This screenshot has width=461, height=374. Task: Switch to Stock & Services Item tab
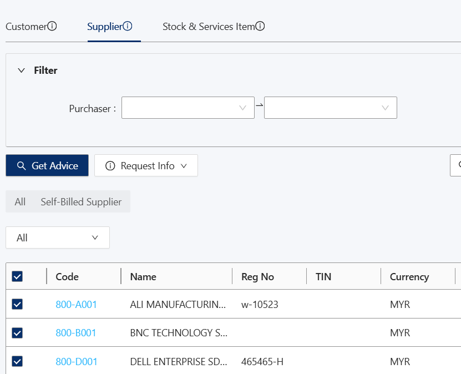[x=208, y=26]
